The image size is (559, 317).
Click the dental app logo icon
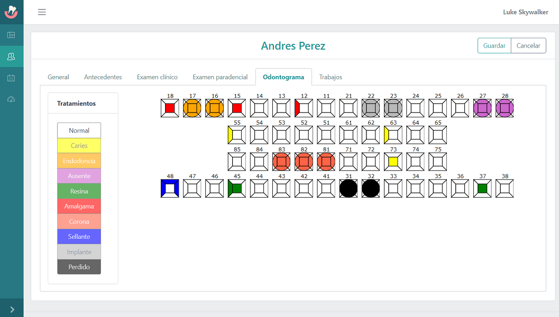(x=11, y=12)
